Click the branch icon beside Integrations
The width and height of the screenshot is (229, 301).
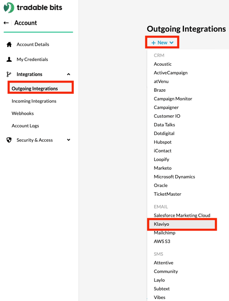pos(9,74)
